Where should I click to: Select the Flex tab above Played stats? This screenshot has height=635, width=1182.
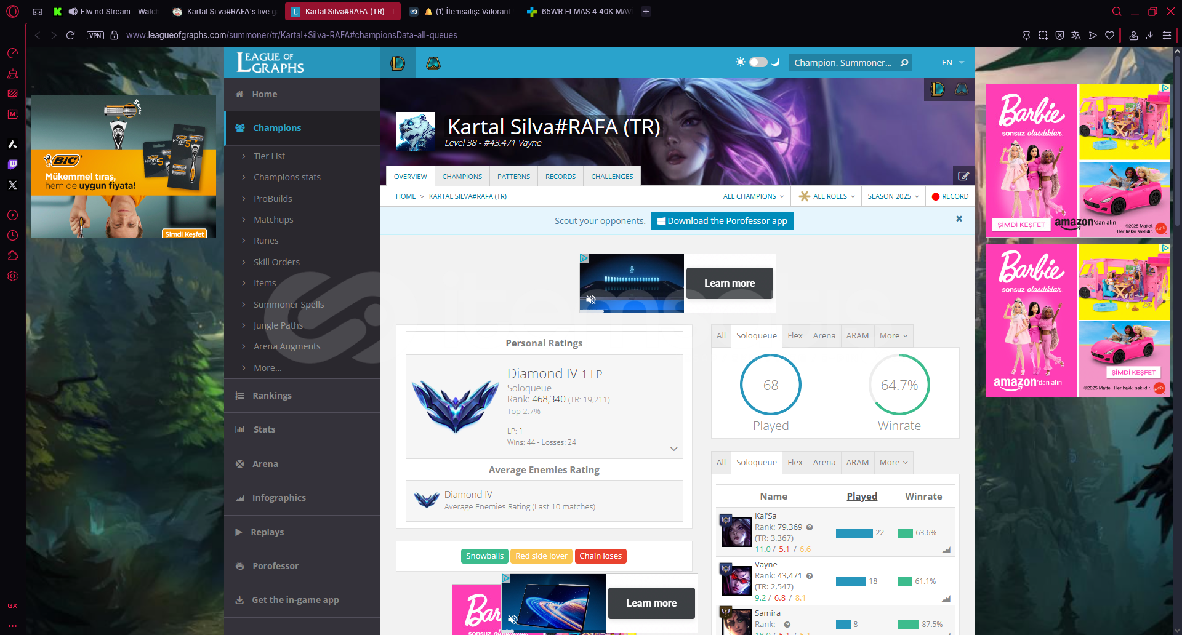pos(795,336)
